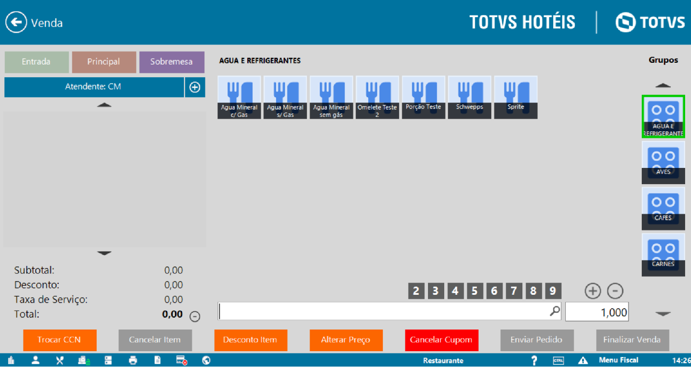Image resolution: width=691 pixels, height=367 pixels.
Task: Click the Cancelar Item button
Action: tap(155, 340)
